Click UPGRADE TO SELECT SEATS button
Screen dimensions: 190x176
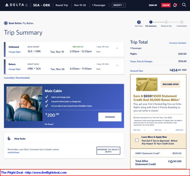[x=108, y=151]
